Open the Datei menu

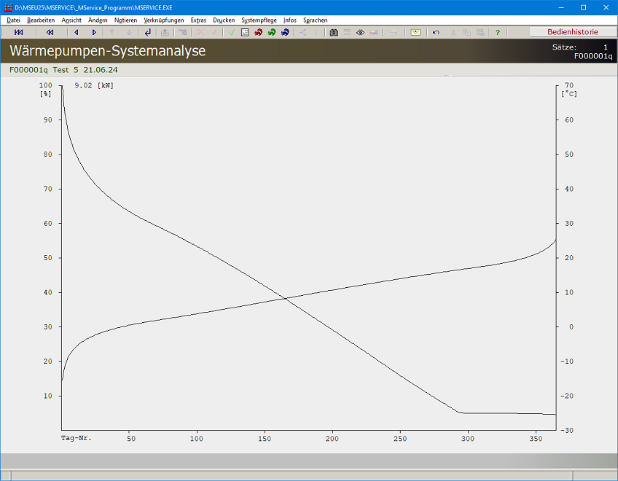click(13, 20)
